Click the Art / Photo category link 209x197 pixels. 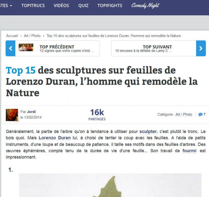(x=184, y=115)
